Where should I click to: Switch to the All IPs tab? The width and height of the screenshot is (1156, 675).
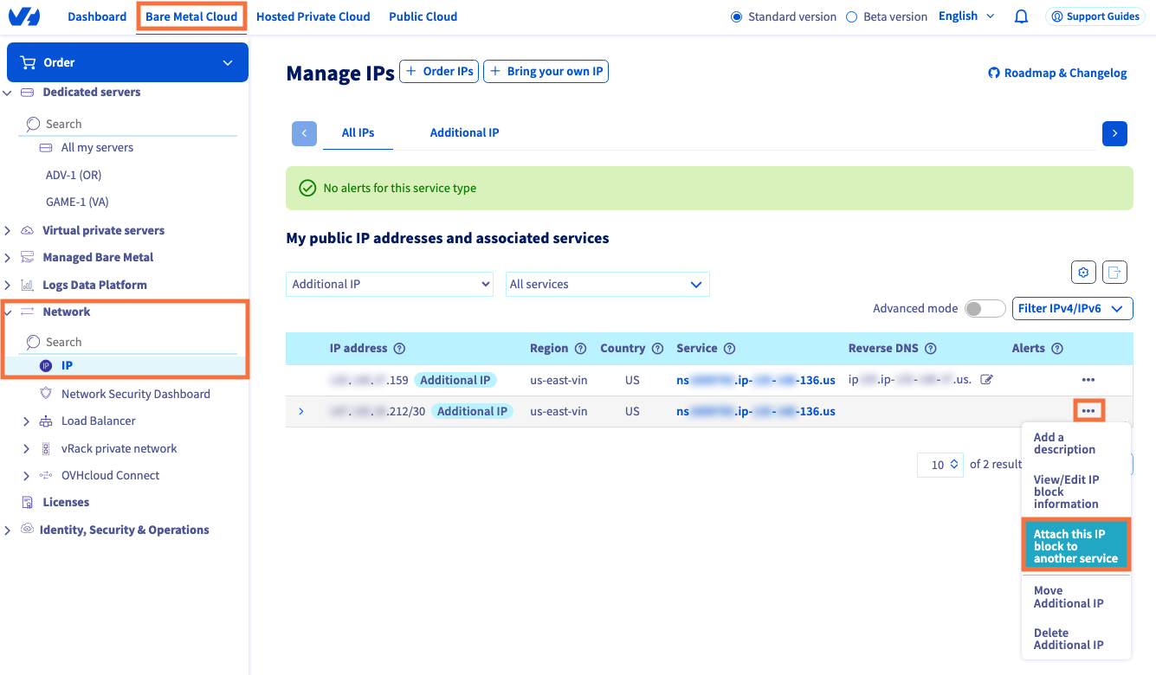(x=358, y=133)
